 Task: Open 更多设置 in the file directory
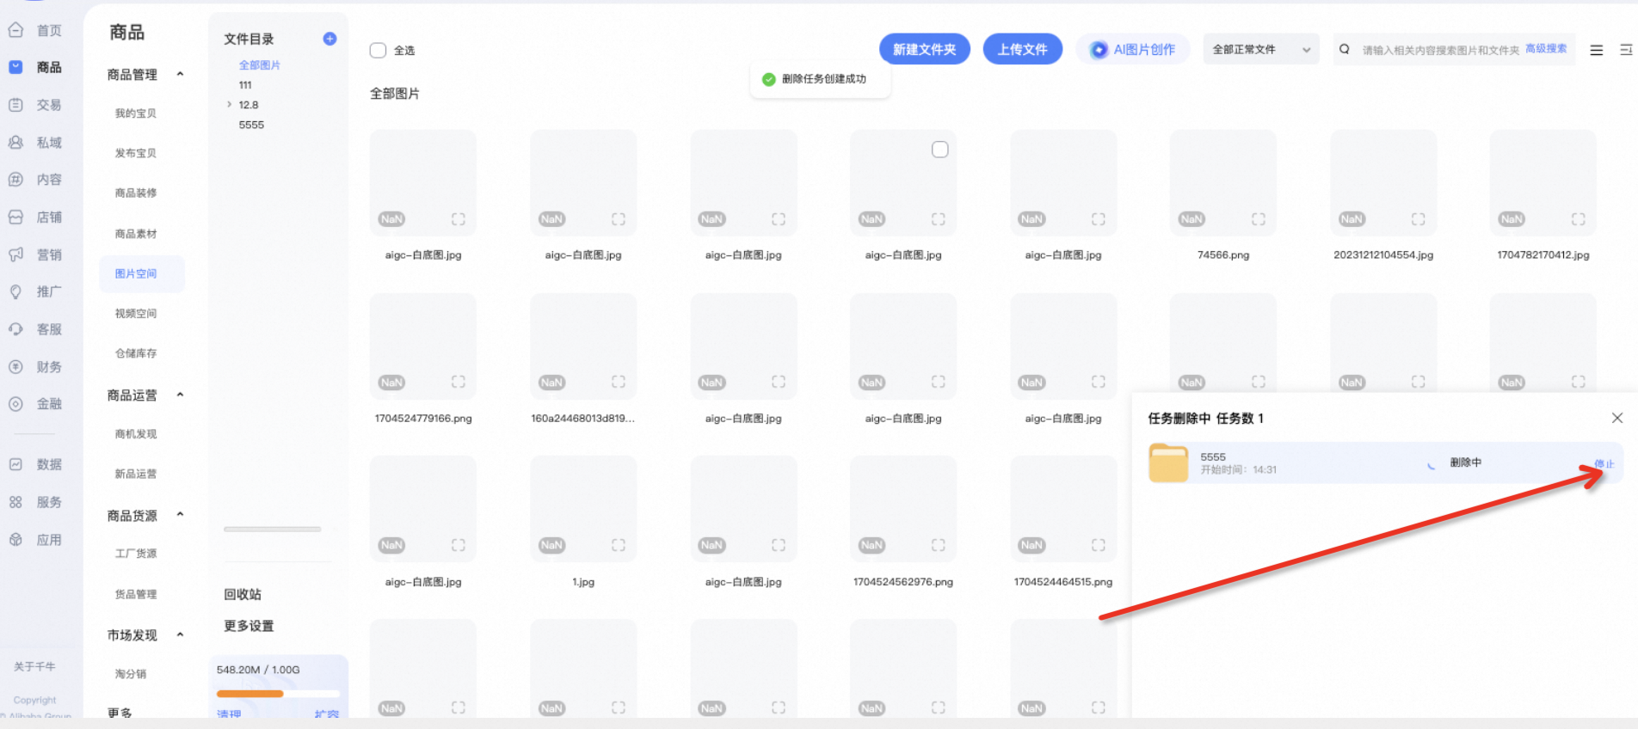249,626
